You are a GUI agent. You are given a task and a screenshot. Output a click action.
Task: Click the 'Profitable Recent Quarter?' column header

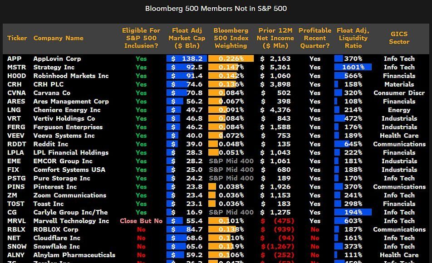pyautogui.click(x=315, y=38)
